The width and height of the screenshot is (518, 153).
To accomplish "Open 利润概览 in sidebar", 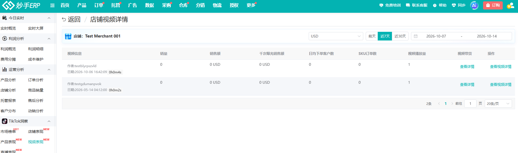I will pos(8,49).
